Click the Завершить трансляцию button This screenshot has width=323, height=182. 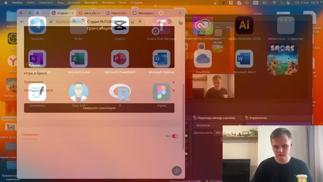(99, 108)
